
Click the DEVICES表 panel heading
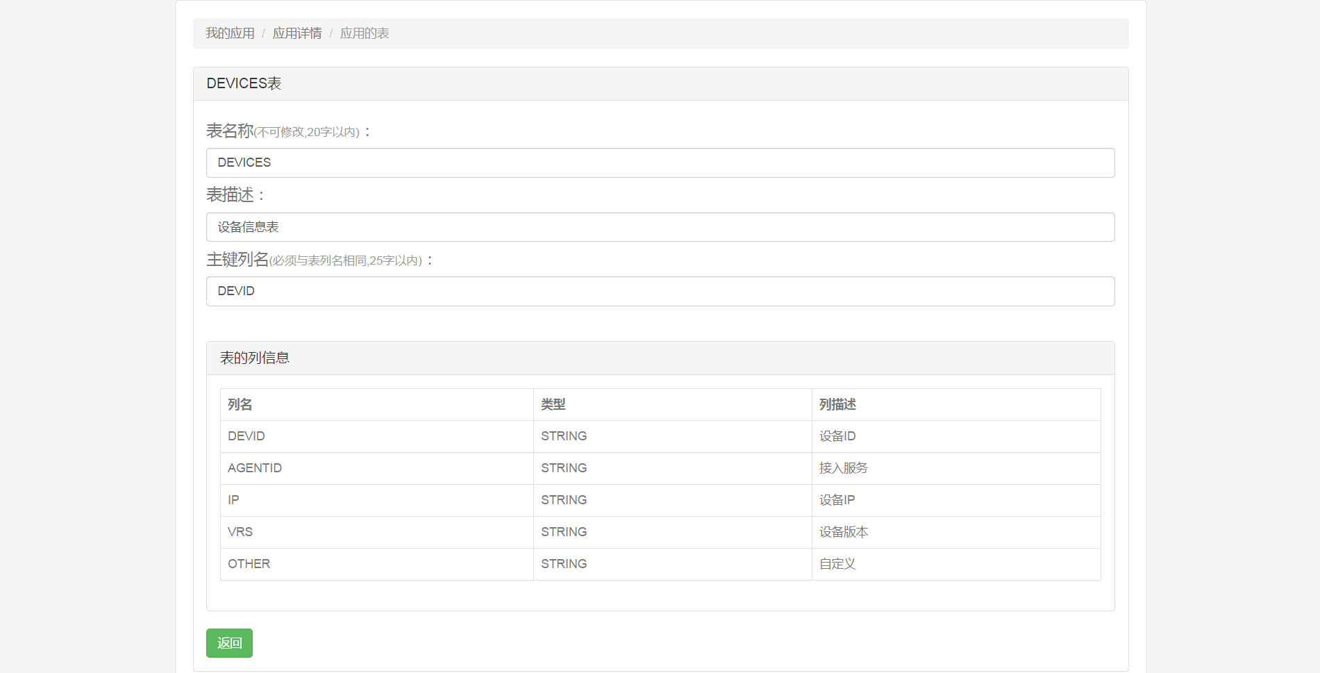244,83
